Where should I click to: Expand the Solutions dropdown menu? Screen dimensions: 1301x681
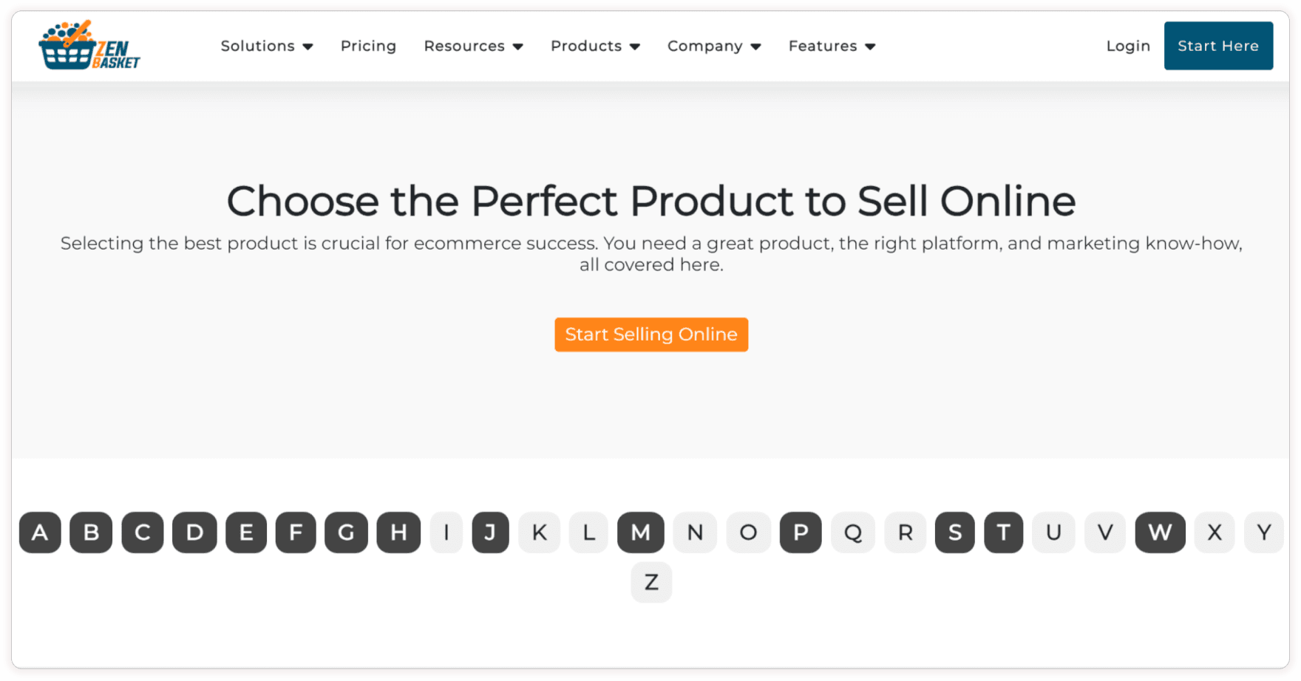pyautogui.click(x=266, y=46)
